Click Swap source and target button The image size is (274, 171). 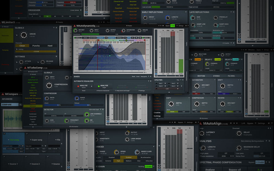pyautogui.click(x=122, y=91)
